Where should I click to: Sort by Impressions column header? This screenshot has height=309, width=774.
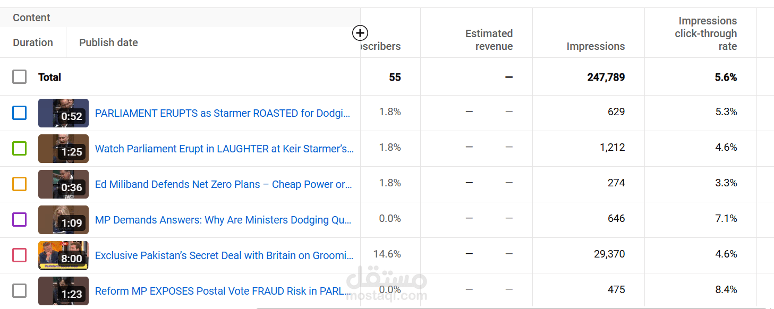(x=596, y=46)
